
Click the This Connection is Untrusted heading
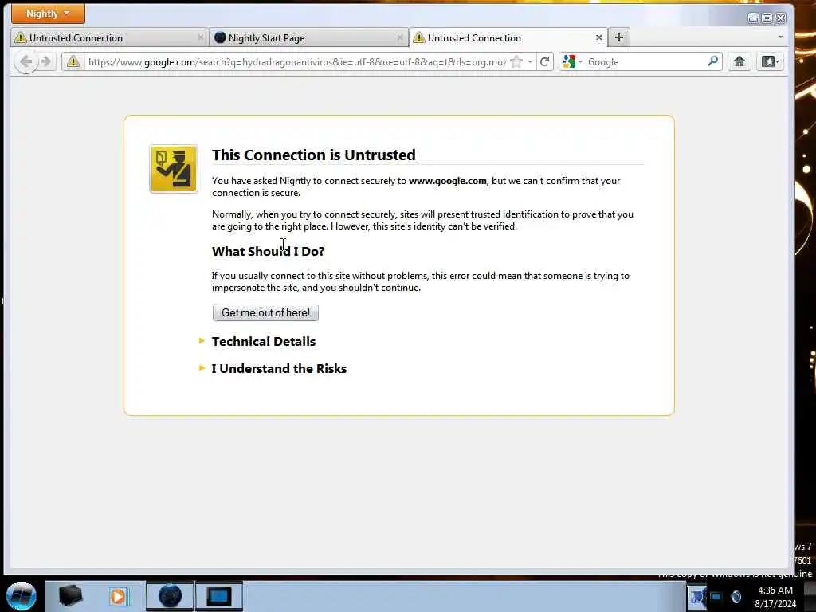(314, 155)
